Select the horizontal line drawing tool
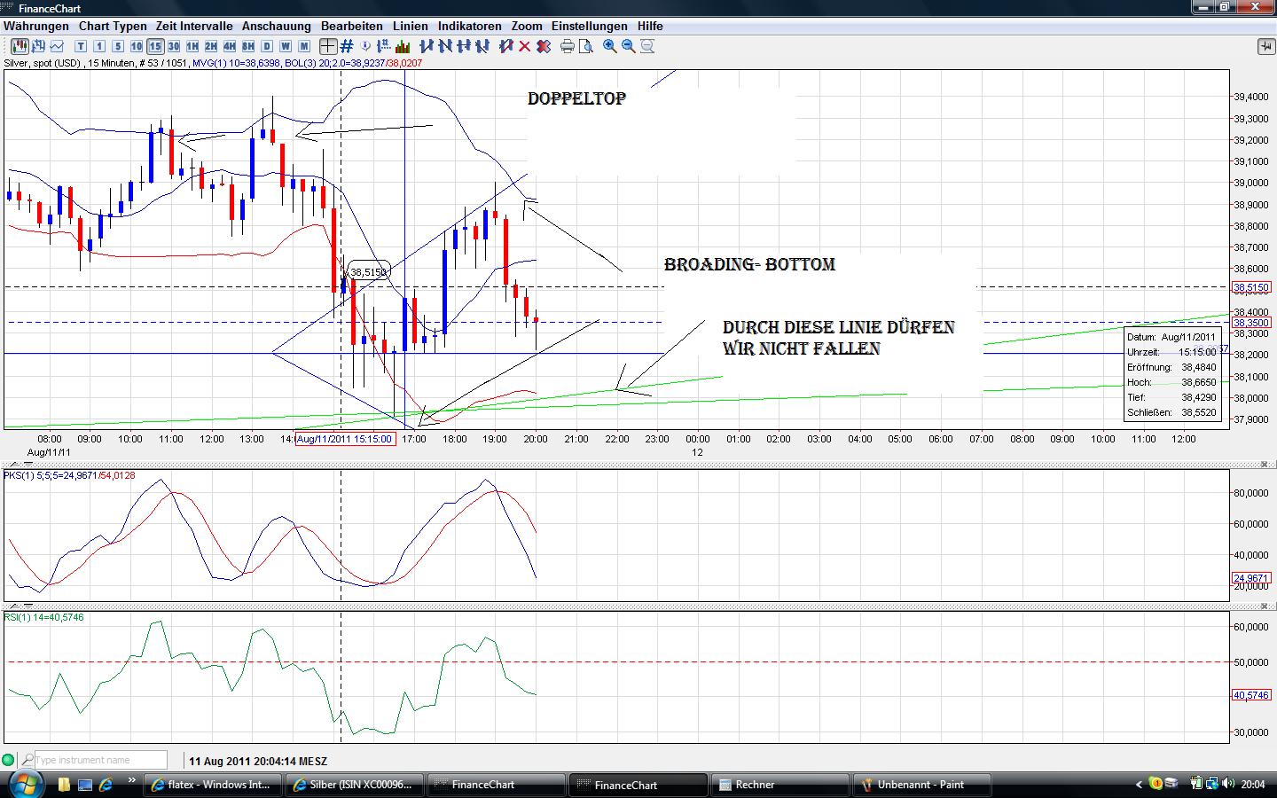The image size is (1277, 798). 463,46
